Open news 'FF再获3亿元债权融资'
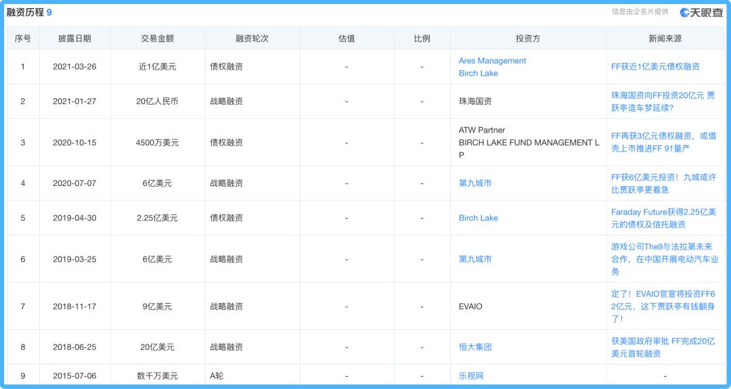Image resolution: width=731 pixels, height=389 pixels. [x=663, y=142]
